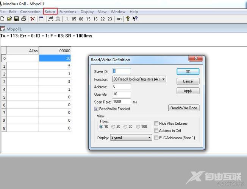Click the OK button
This screenshot has width=247, height=189.
pos(188,72)
